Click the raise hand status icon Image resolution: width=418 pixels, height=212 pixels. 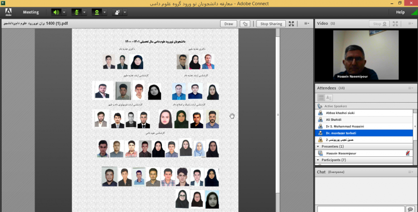[x=116, y=12]
